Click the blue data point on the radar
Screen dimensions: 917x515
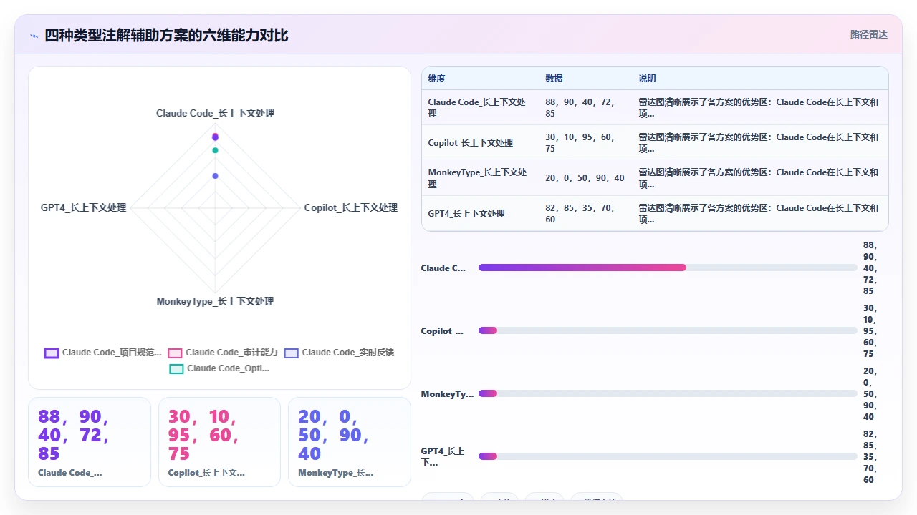215,176
